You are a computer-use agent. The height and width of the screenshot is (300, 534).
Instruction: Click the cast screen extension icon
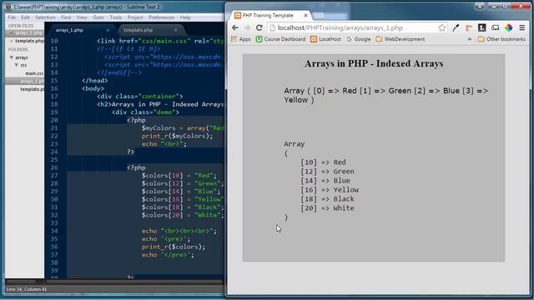pos(495,27)
